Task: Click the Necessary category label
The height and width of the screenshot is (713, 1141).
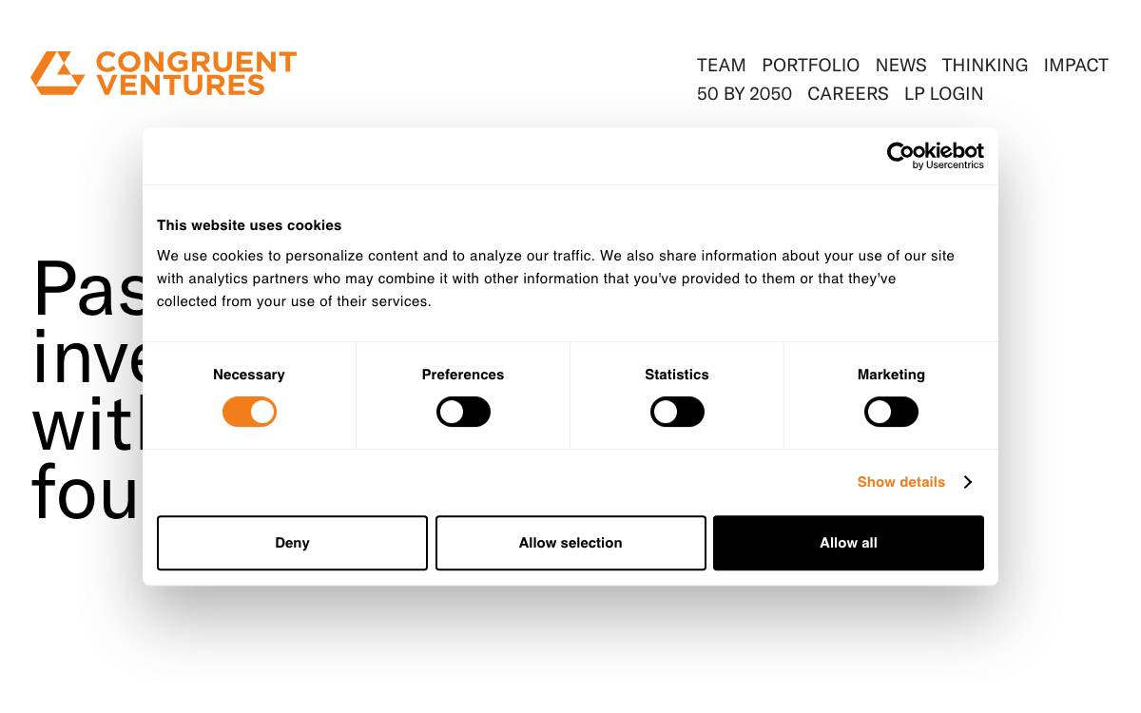Action: point(249,375)
